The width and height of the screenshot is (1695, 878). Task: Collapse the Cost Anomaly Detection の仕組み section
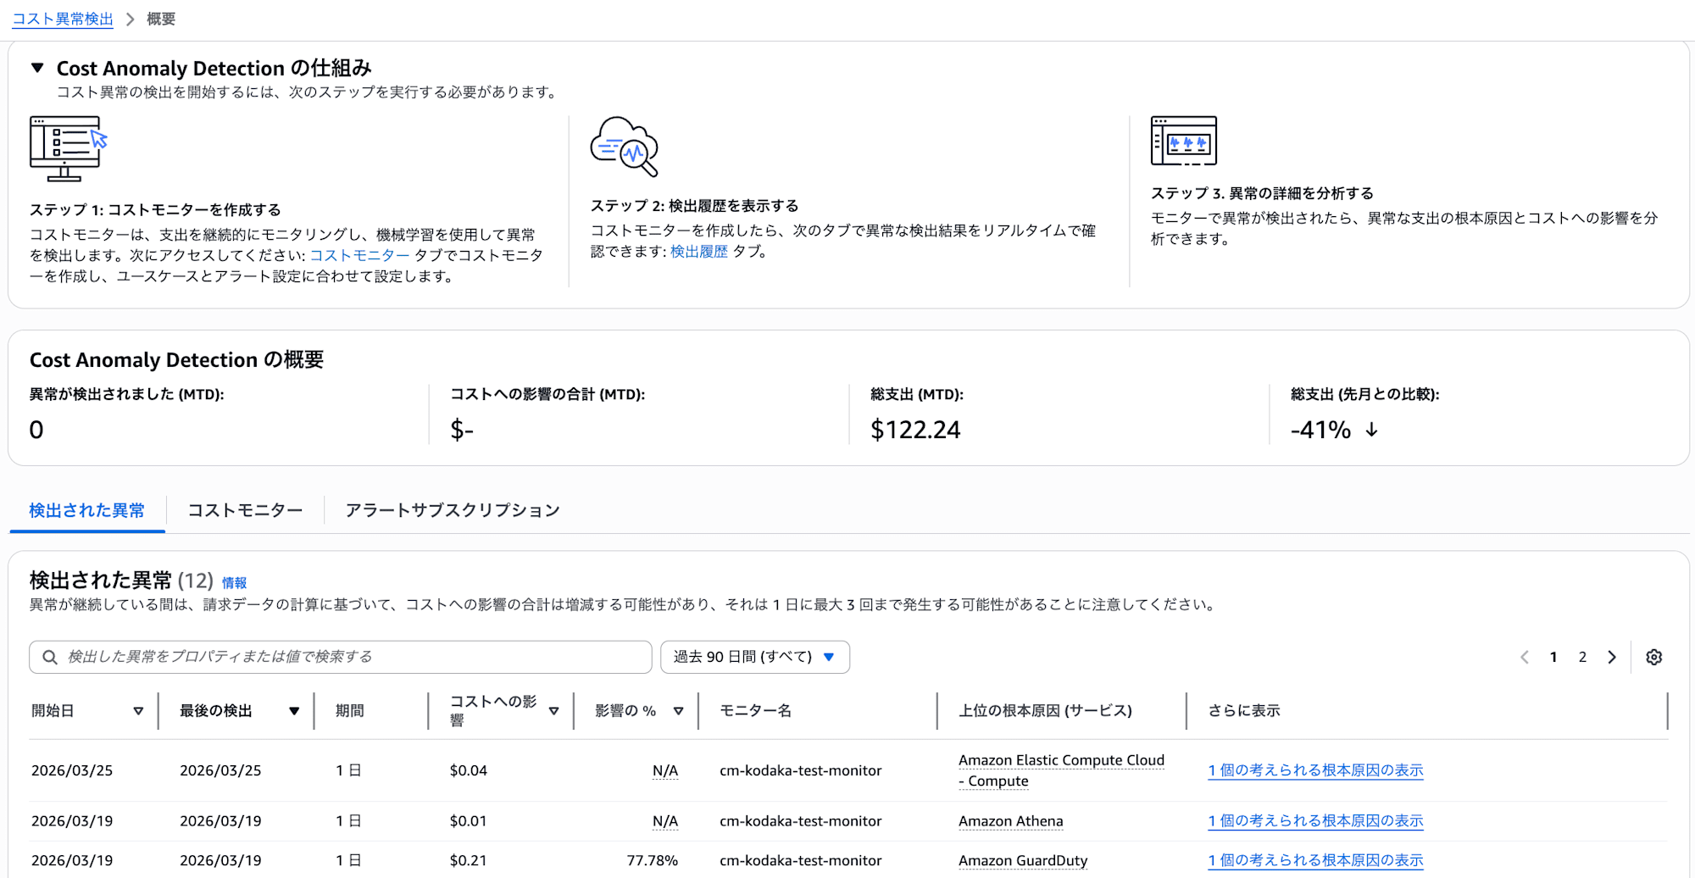[37, 68]
